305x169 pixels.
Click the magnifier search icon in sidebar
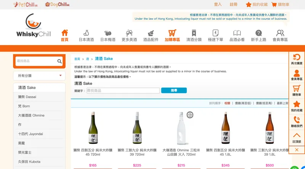(x=59, y=61)
